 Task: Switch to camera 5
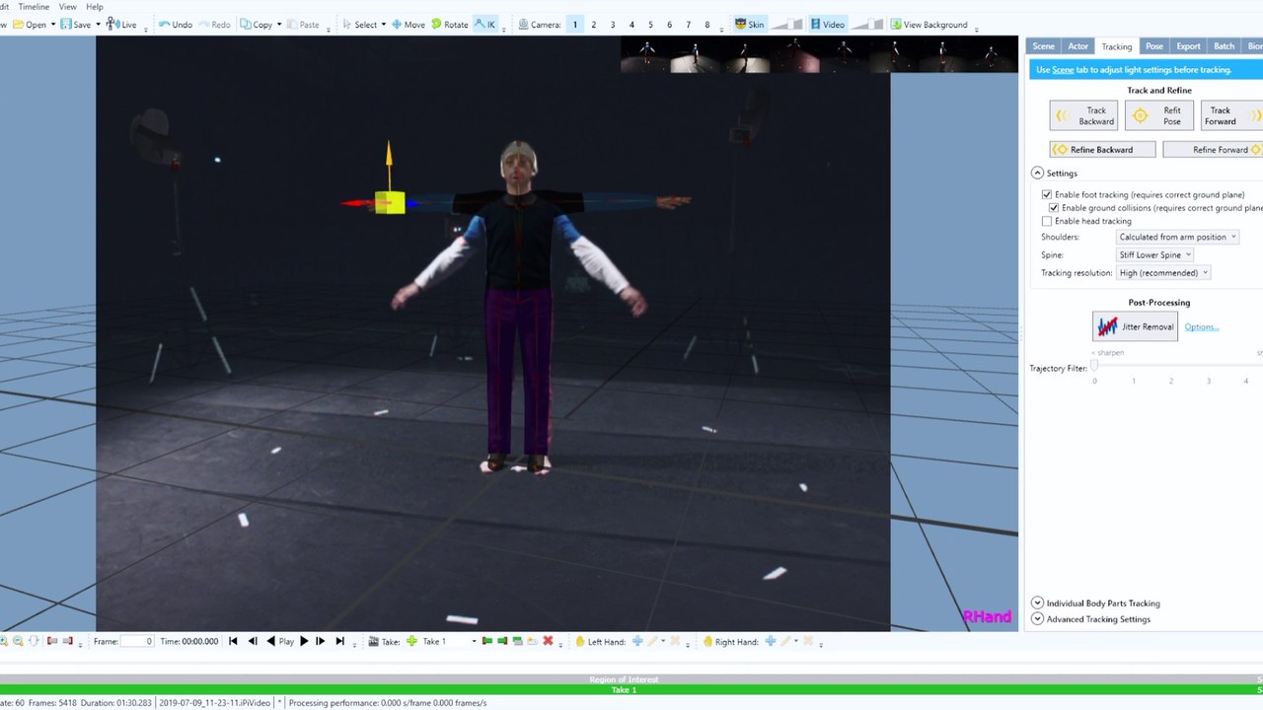[x=650, y=25]
